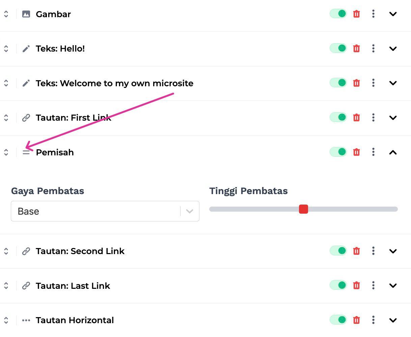Open three-dot menu for Tautan: First Link
The width and height of the screenshot is (411, 337).
(x=373, y=118)
